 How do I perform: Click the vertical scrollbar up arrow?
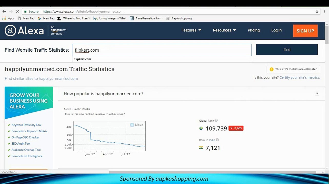327,24
